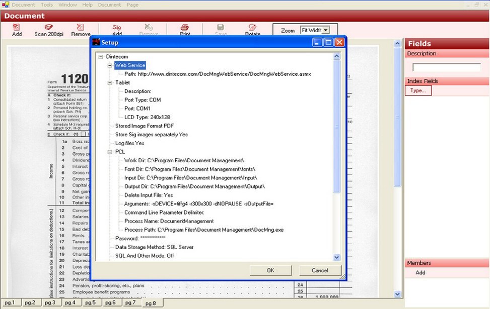Rotate the displayed page
Viewport: 490px width, 309px height.
pyautogui.click(x=252, y=30)
